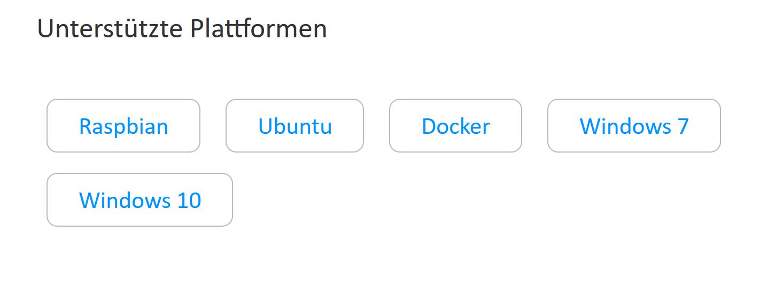Screen dimensions: 783x304
Task: View Docker platform support
Action: pos(455,126)
